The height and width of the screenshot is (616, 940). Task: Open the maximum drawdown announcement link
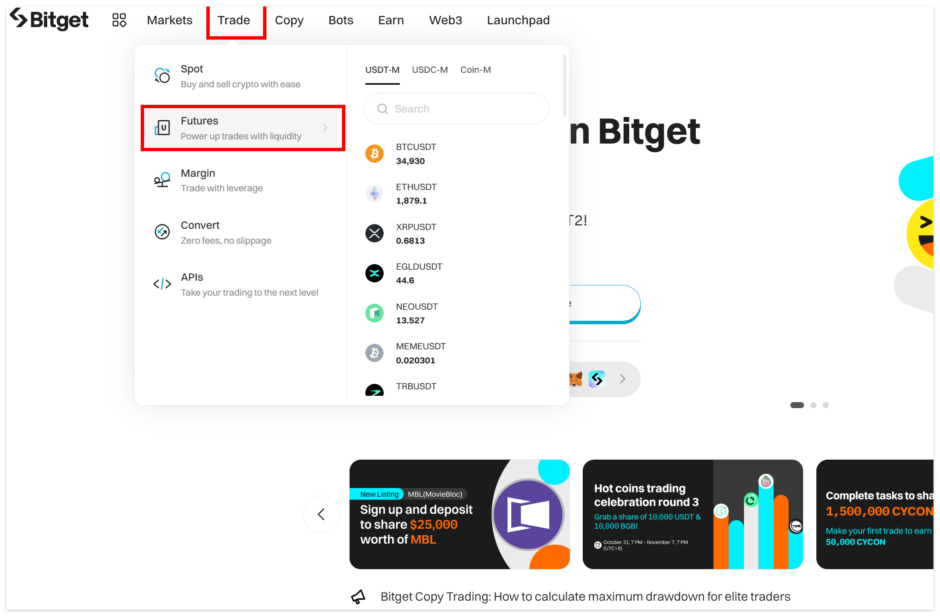coord(585,596)
